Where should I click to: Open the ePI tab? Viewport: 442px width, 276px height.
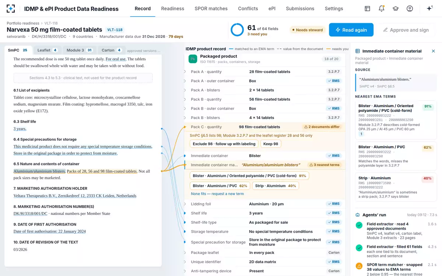coord(272,8)
